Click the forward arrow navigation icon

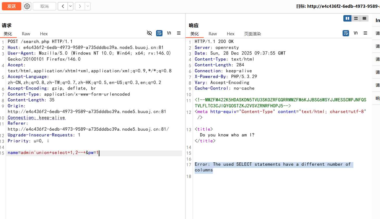(x=80, y=6)
